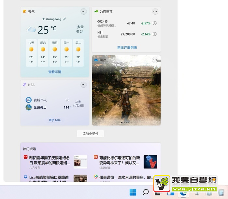This screenshot has height=199, width=228.
Task: Add HSI index to watchlist
Action: click(155, 34)
